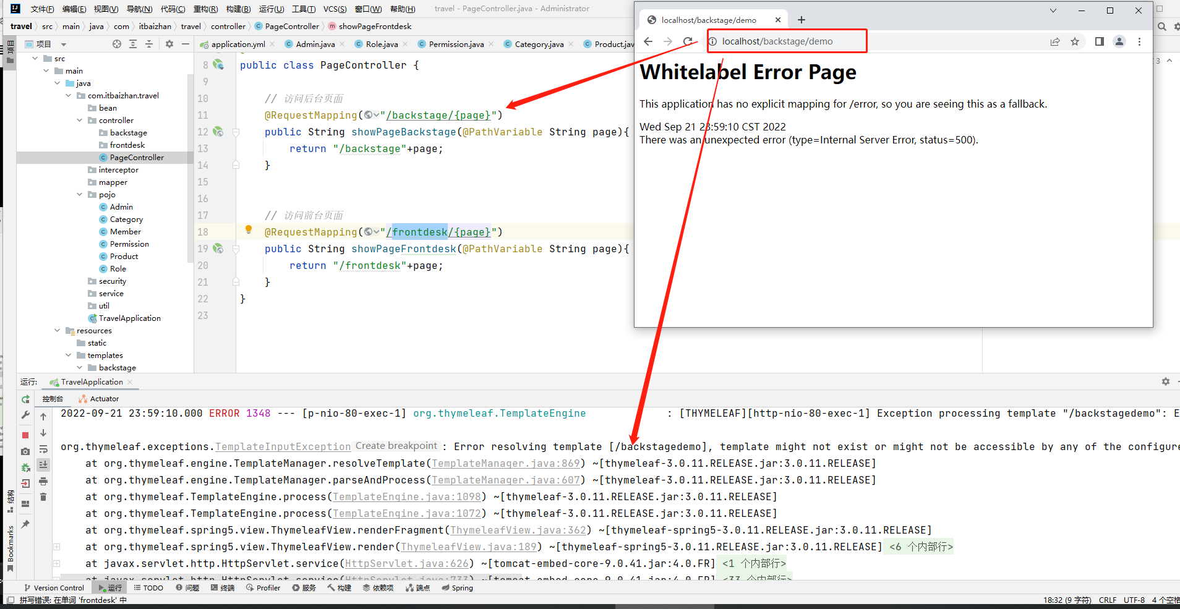Open the Spring tool window
Screen dimensions: 1180x609
458,588
